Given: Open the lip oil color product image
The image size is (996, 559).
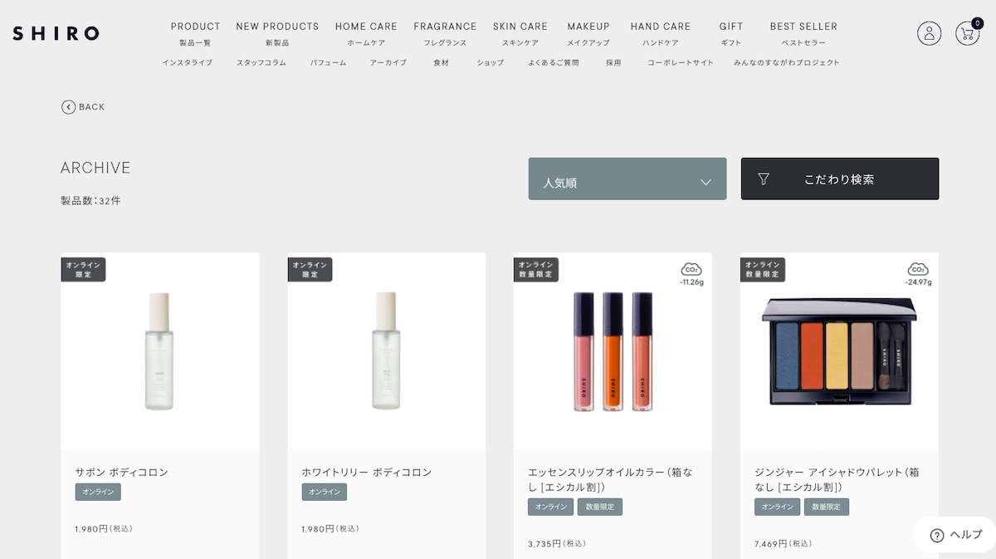Looking at the screenshot, I should pos(613,351).
